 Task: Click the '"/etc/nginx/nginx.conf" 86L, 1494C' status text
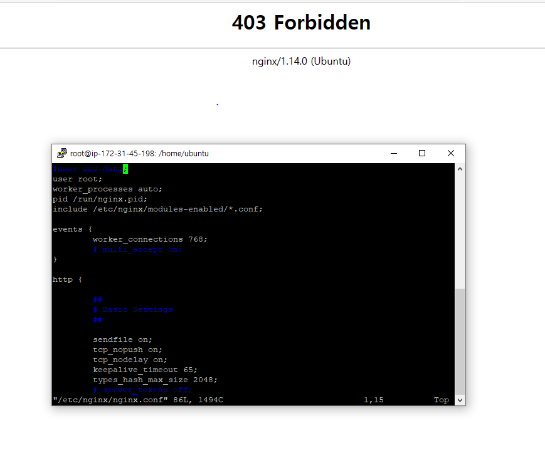tap(138, 400)
